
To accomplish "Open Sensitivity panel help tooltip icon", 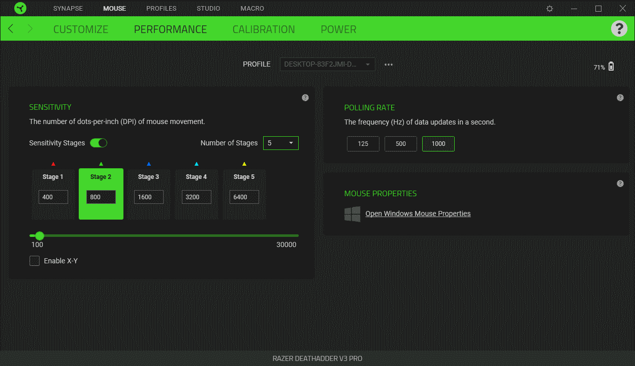I will coord(305,98).
